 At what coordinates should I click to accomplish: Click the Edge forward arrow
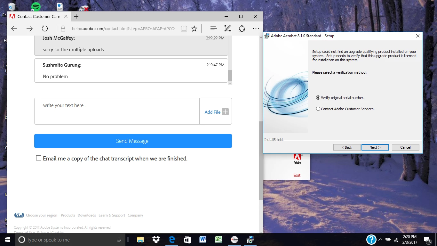(29, 29)
